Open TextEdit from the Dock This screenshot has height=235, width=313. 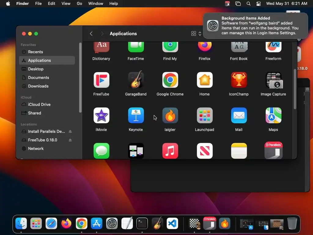(127, 223)
